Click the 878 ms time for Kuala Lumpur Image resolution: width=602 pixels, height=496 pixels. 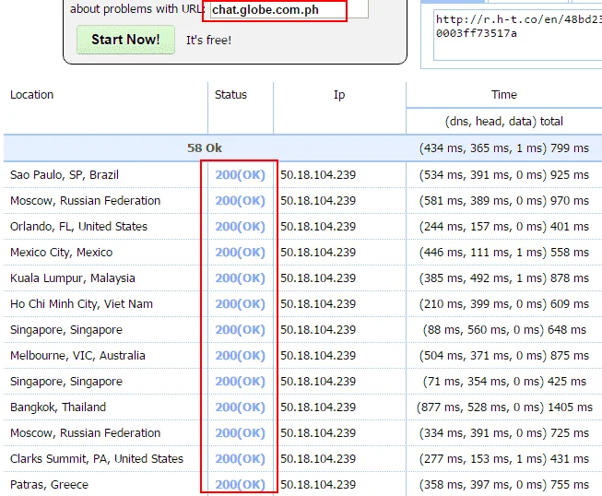point(570,278)
